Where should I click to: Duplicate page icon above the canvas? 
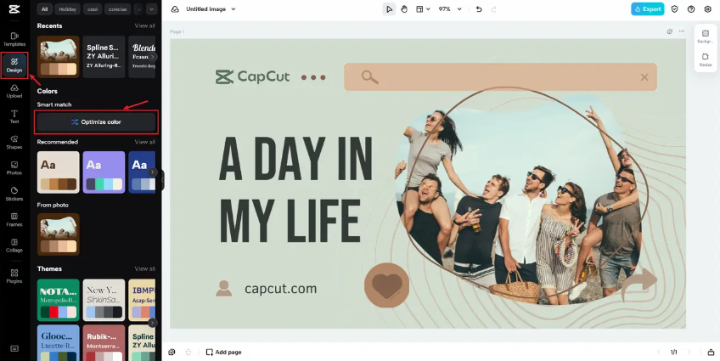pyautogui.click(x=670, y=31)
